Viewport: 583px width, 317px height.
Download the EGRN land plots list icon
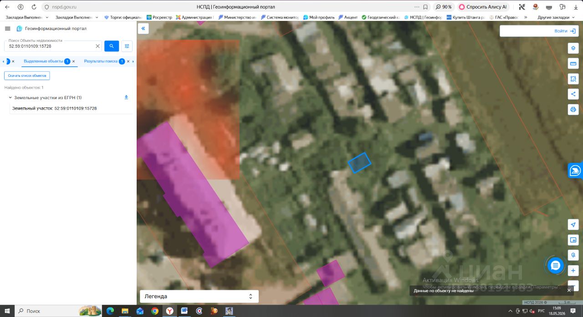126,97
